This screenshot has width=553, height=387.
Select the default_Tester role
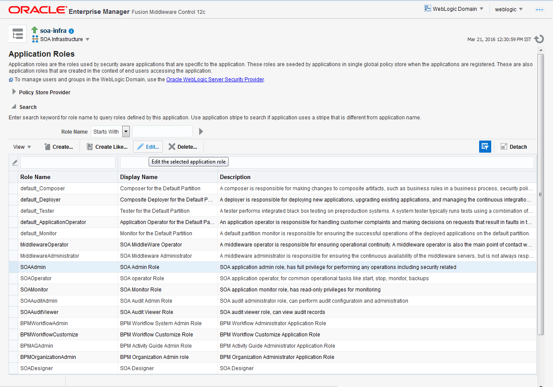(37, 211)
